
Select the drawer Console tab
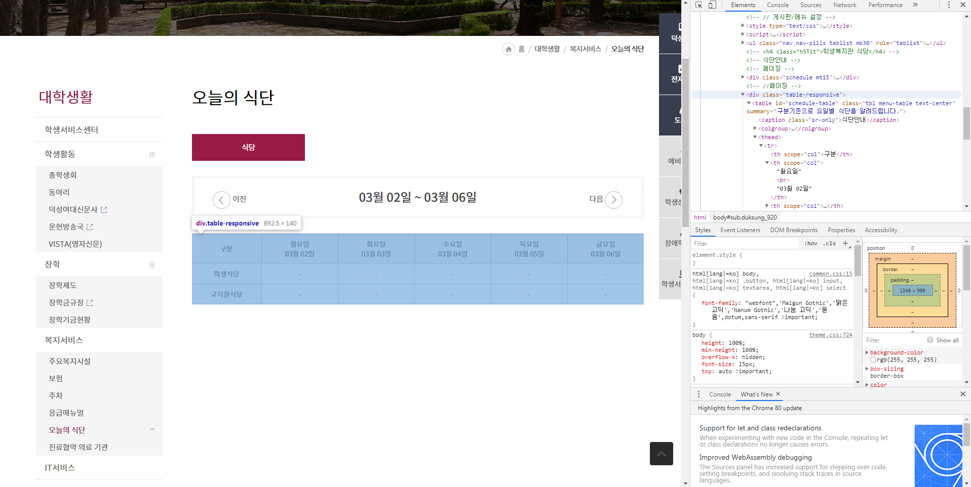(x=720, y=394)
